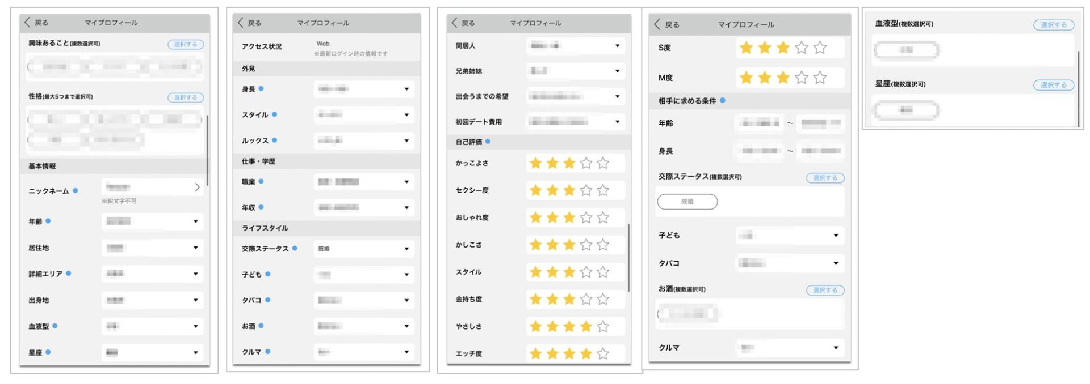Click fifth star in M度 rating
This screenshot has height=384, width=1090.
(820, 78)
